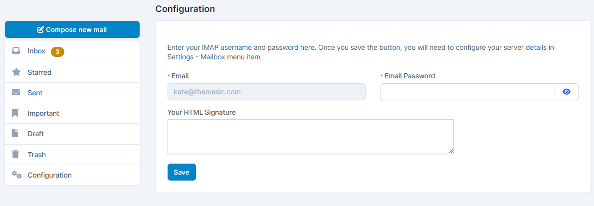This screenshot has width=594, height=206.
Task: Select the Important folder
Action: (43, 113)
